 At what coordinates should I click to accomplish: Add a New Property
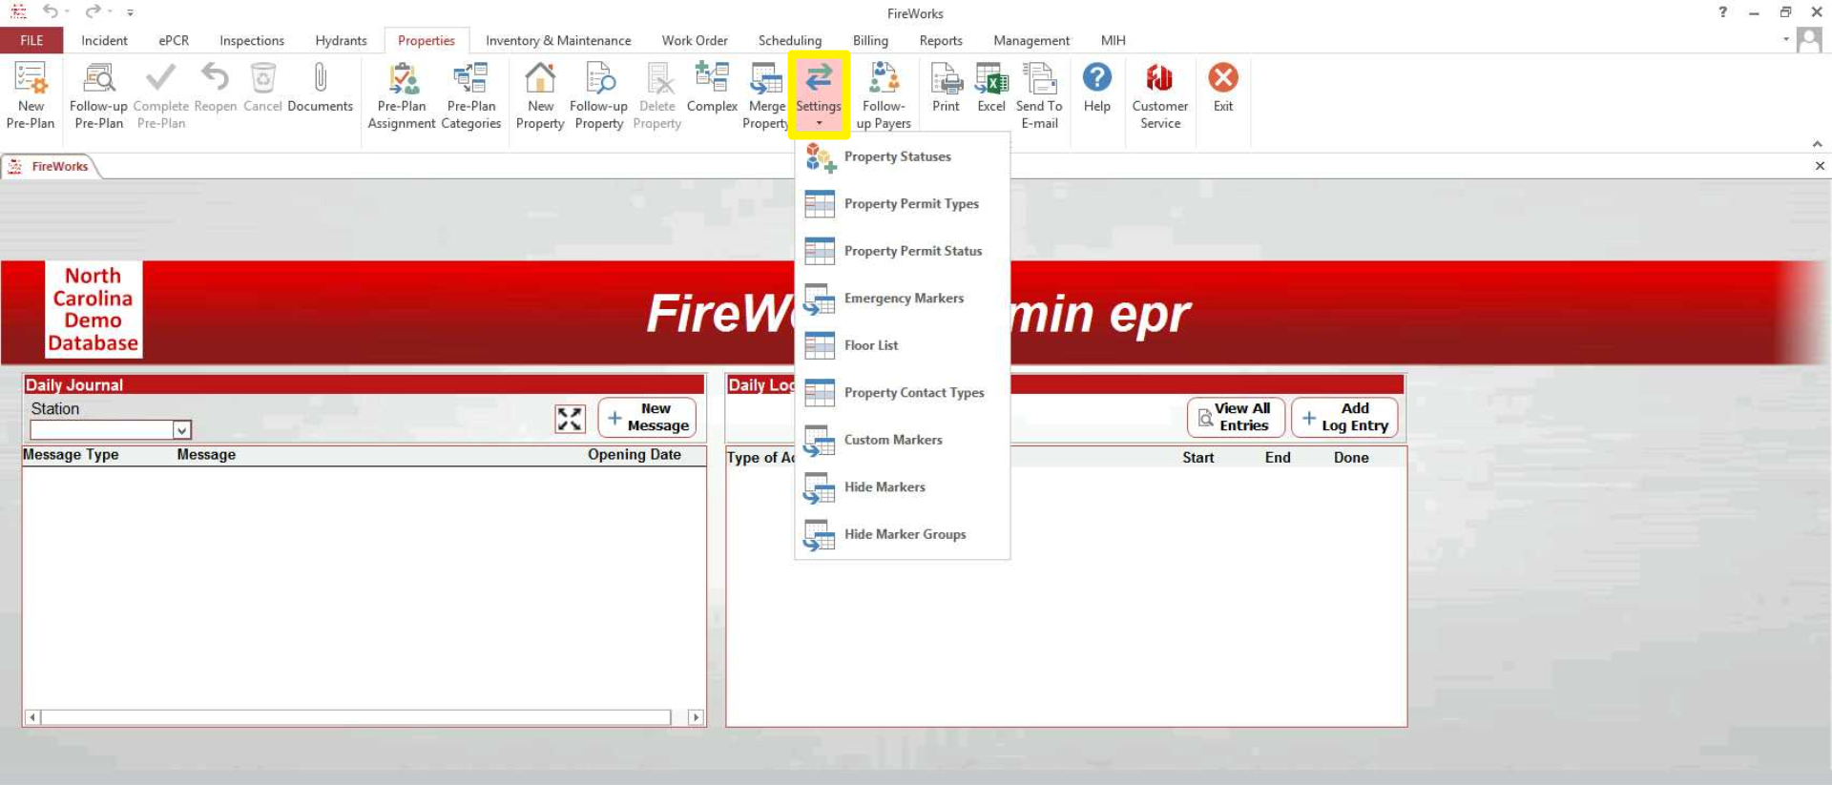[x=540, y=95]
